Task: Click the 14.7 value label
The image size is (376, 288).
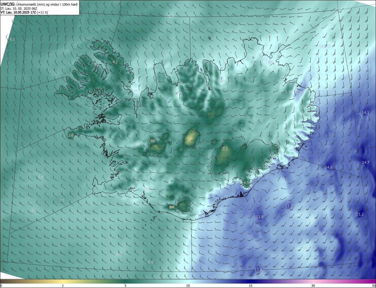Action: (x=366, y=162)
